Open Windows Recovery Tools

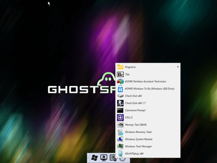click(x=148, y=132)
